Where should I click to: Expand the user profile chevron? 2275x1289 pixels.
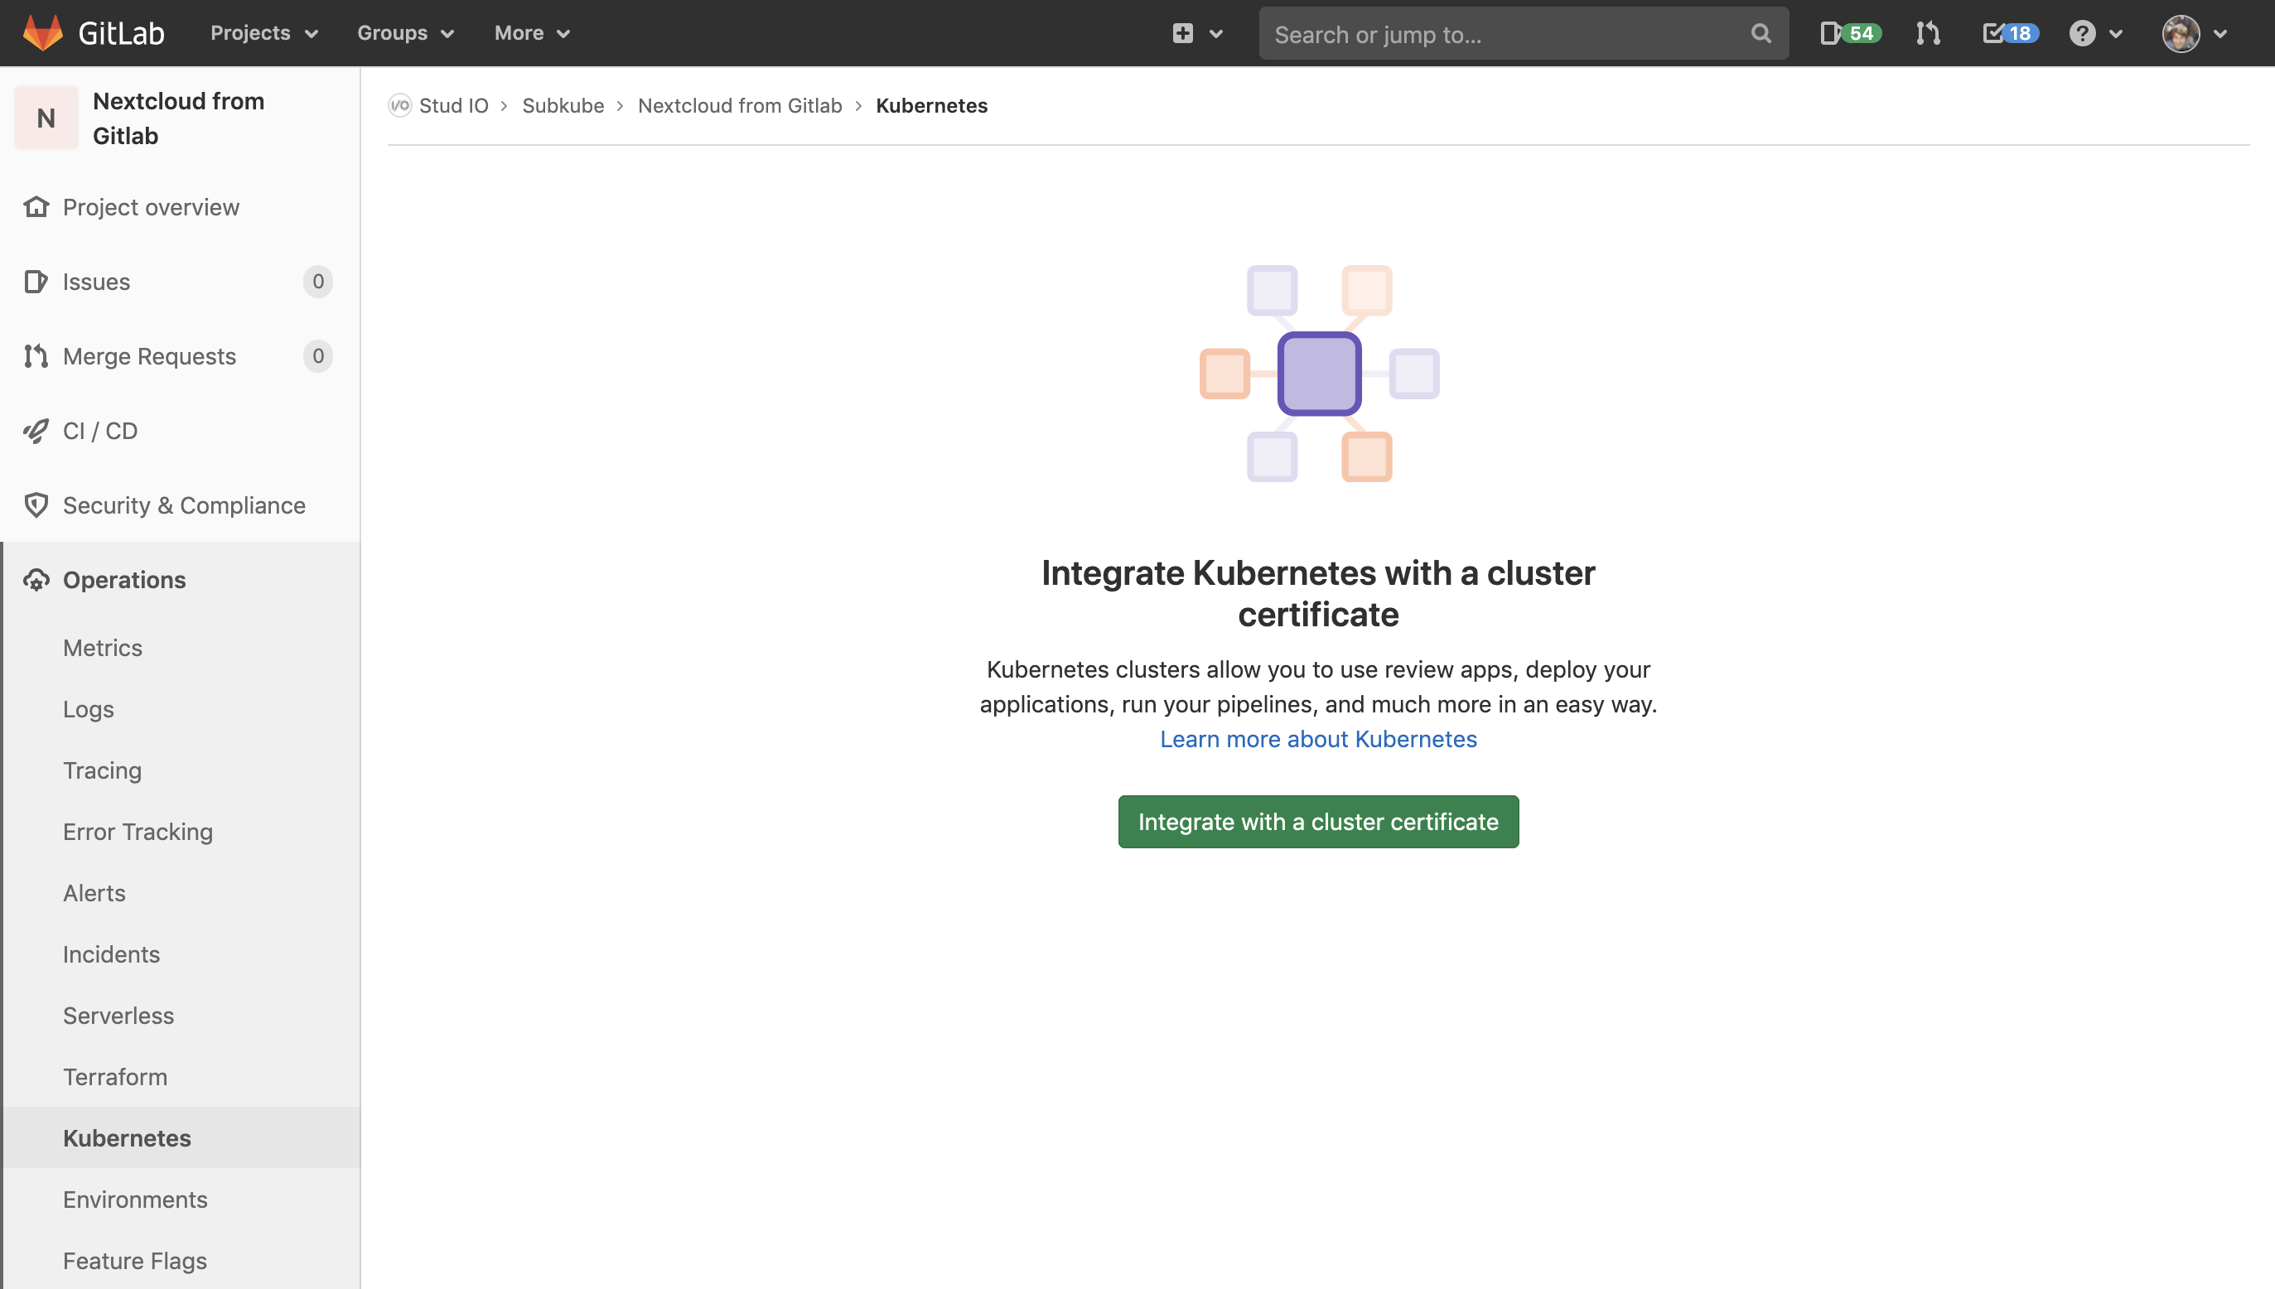pos(2220,34)
